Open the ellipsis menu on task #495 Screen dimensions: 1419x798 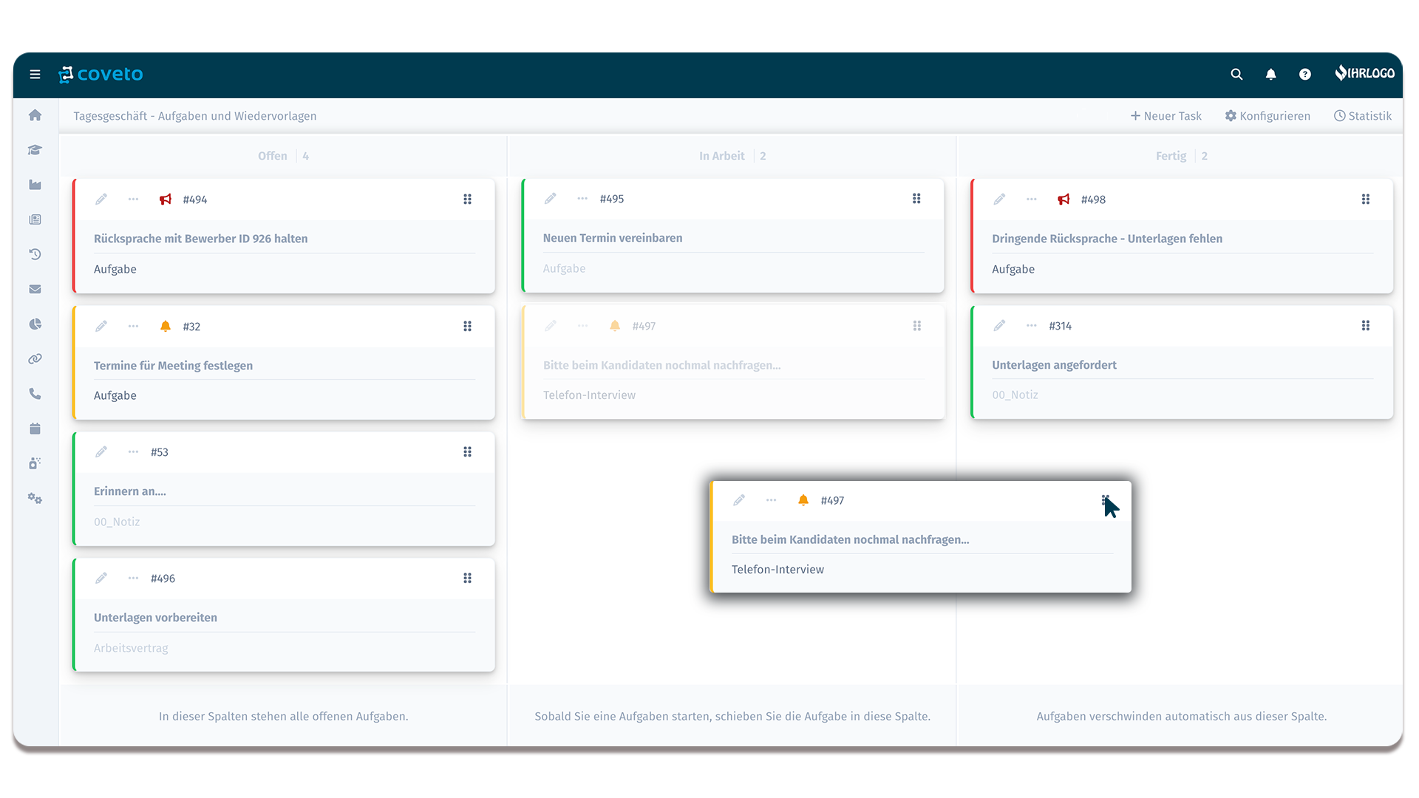(582, 199)
